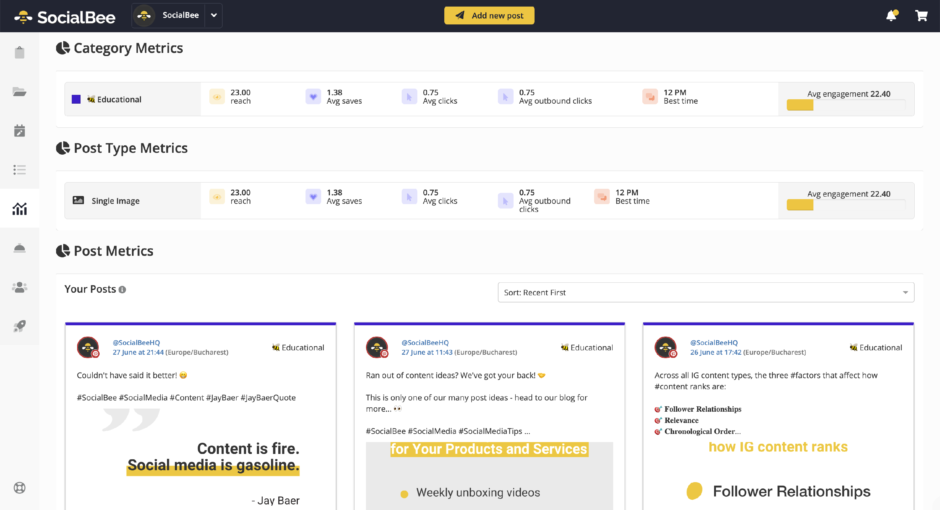
Task: Click Educational row reach eye icon
Action: tap(217, 97)
